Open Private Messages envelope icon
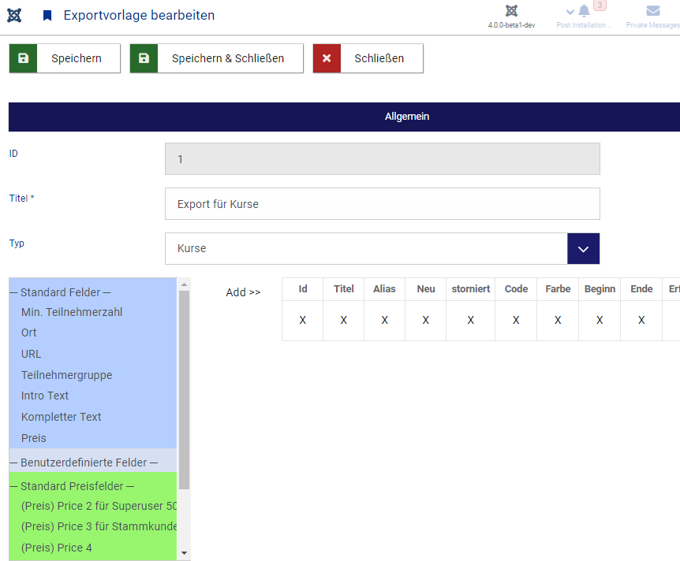680x561 pixels. pos(652,11)
